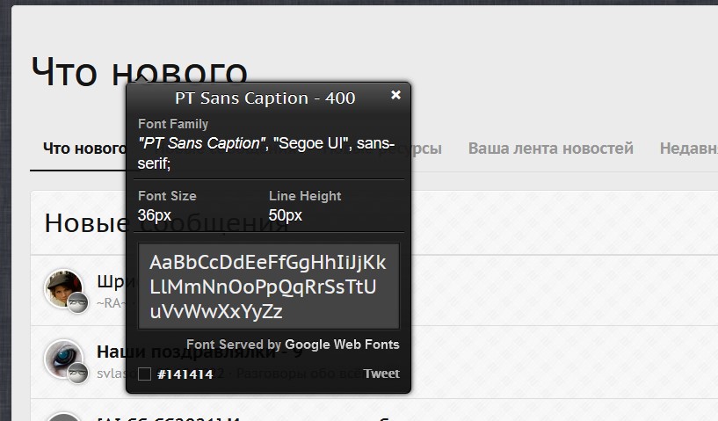Click the avatar of user ~RA~
This screenshot has width=718, height=421.
[x=63, y=288]
